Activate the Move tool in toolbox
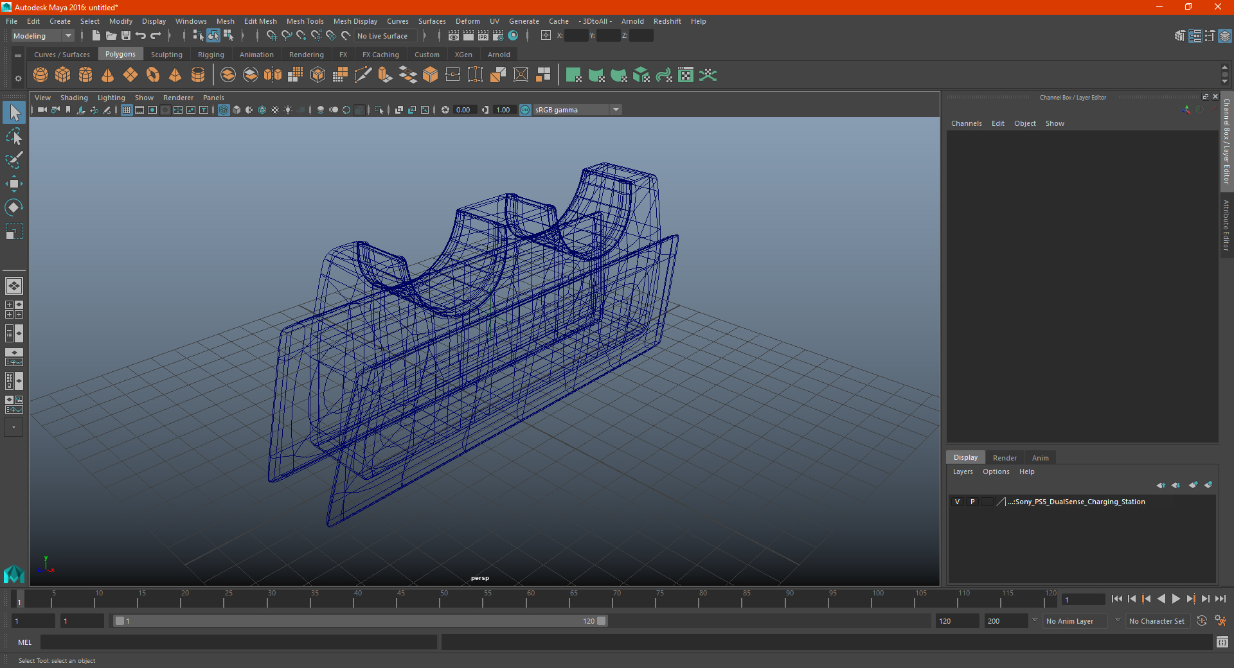Image resolution: width=1234 pixels, height=668 pixels. 14,184
